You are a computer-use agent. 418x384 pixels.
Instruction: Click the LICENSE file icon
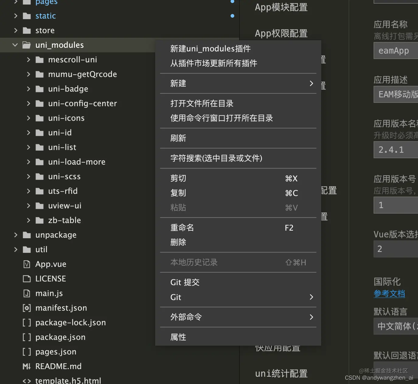point(26,279)
